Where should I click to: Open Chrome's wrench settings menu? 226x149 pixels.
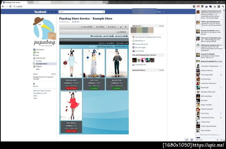223,6
